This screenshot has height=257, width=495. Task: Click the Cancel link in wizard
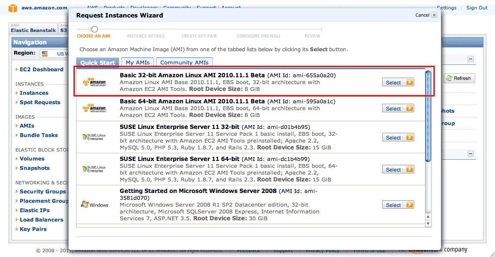422,15
